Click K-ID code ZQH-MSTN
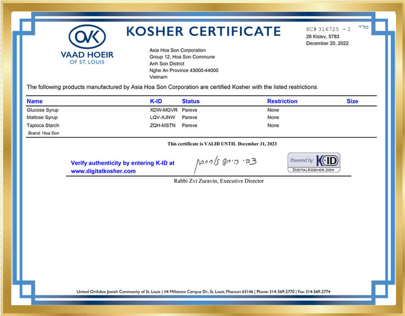The image size is (405, 316). tap(162, 125)
